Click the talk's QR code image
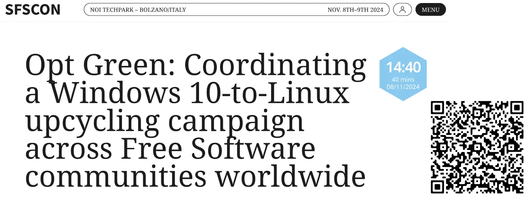The width and height of the screenshot is (526, 199). click(x=478, y=147)
